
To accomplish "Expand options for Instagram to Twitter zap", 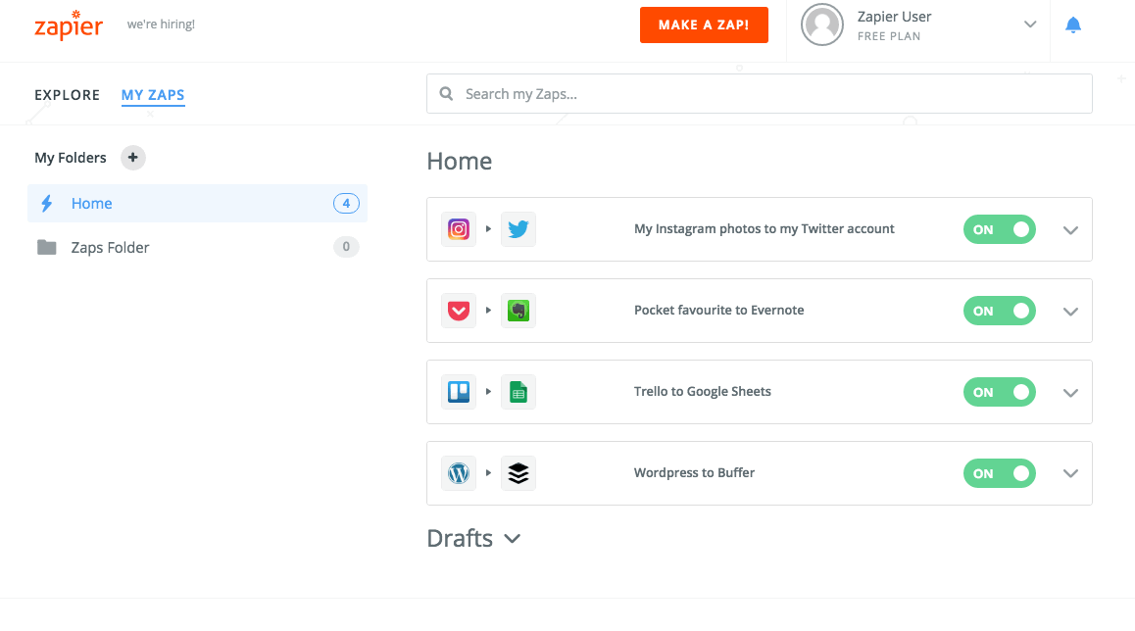I will coord(1070,230).
